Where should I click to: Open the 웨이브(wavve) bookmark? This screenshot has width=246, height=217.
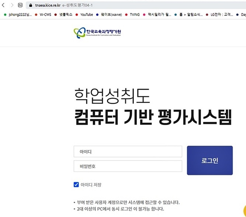[111, 15]
